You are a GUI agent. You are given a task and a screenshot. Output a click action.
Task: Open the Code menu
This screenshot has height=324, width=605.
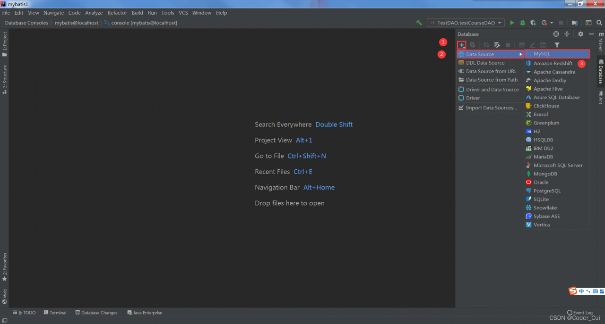pyautogui.click(x=75, y=13)
